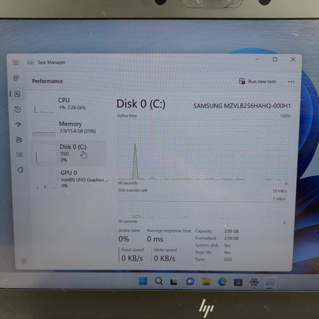Screen dimensions: 319x319
Task: Click the Active time 0% value
Action: tap(123, 239)
